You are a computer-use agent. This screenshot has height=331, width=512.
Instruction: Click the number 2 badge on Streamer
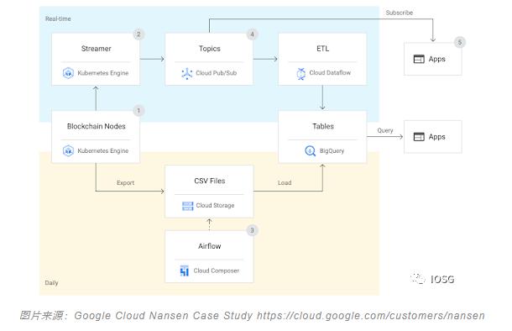(138, 34)
